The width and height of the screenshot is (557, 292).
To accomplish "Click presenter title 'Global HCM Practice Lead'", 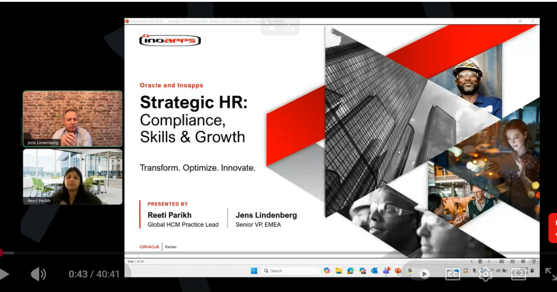I will coord(183,225).
